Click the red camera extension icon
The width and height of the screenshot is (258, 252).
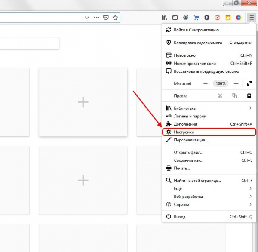217,18
